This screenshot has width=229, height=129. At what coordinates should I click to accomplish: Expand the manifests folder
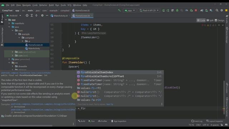pyautogui.click(x=9, y=23)
